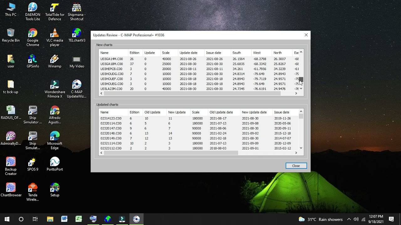Image resolution: width=401 pixels, height=225 pixels.
Task: Select the Recycle Bin desktop icon
Action: [x=11, y=36]
